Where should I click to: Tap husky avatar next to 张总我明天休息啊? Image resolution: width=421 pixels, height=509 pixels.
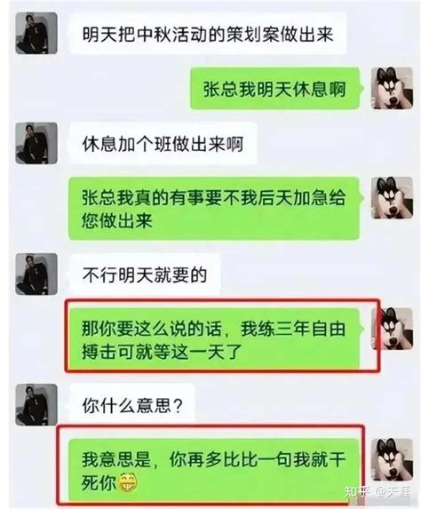[392, 88]
